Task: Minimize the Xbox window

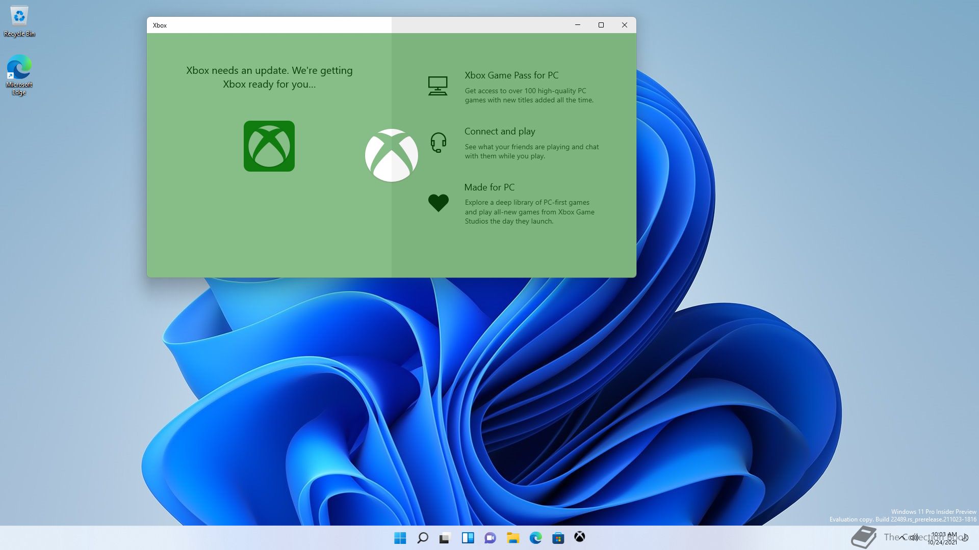Action: pos(578,25)
